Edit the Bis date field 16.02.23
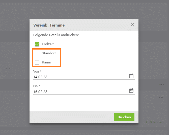The width and height of the screenshot is (169, 135). click(81, 92)
